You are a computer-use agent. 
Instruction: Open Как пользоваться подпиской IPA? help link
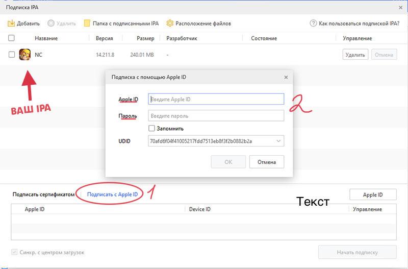point(359,23)
